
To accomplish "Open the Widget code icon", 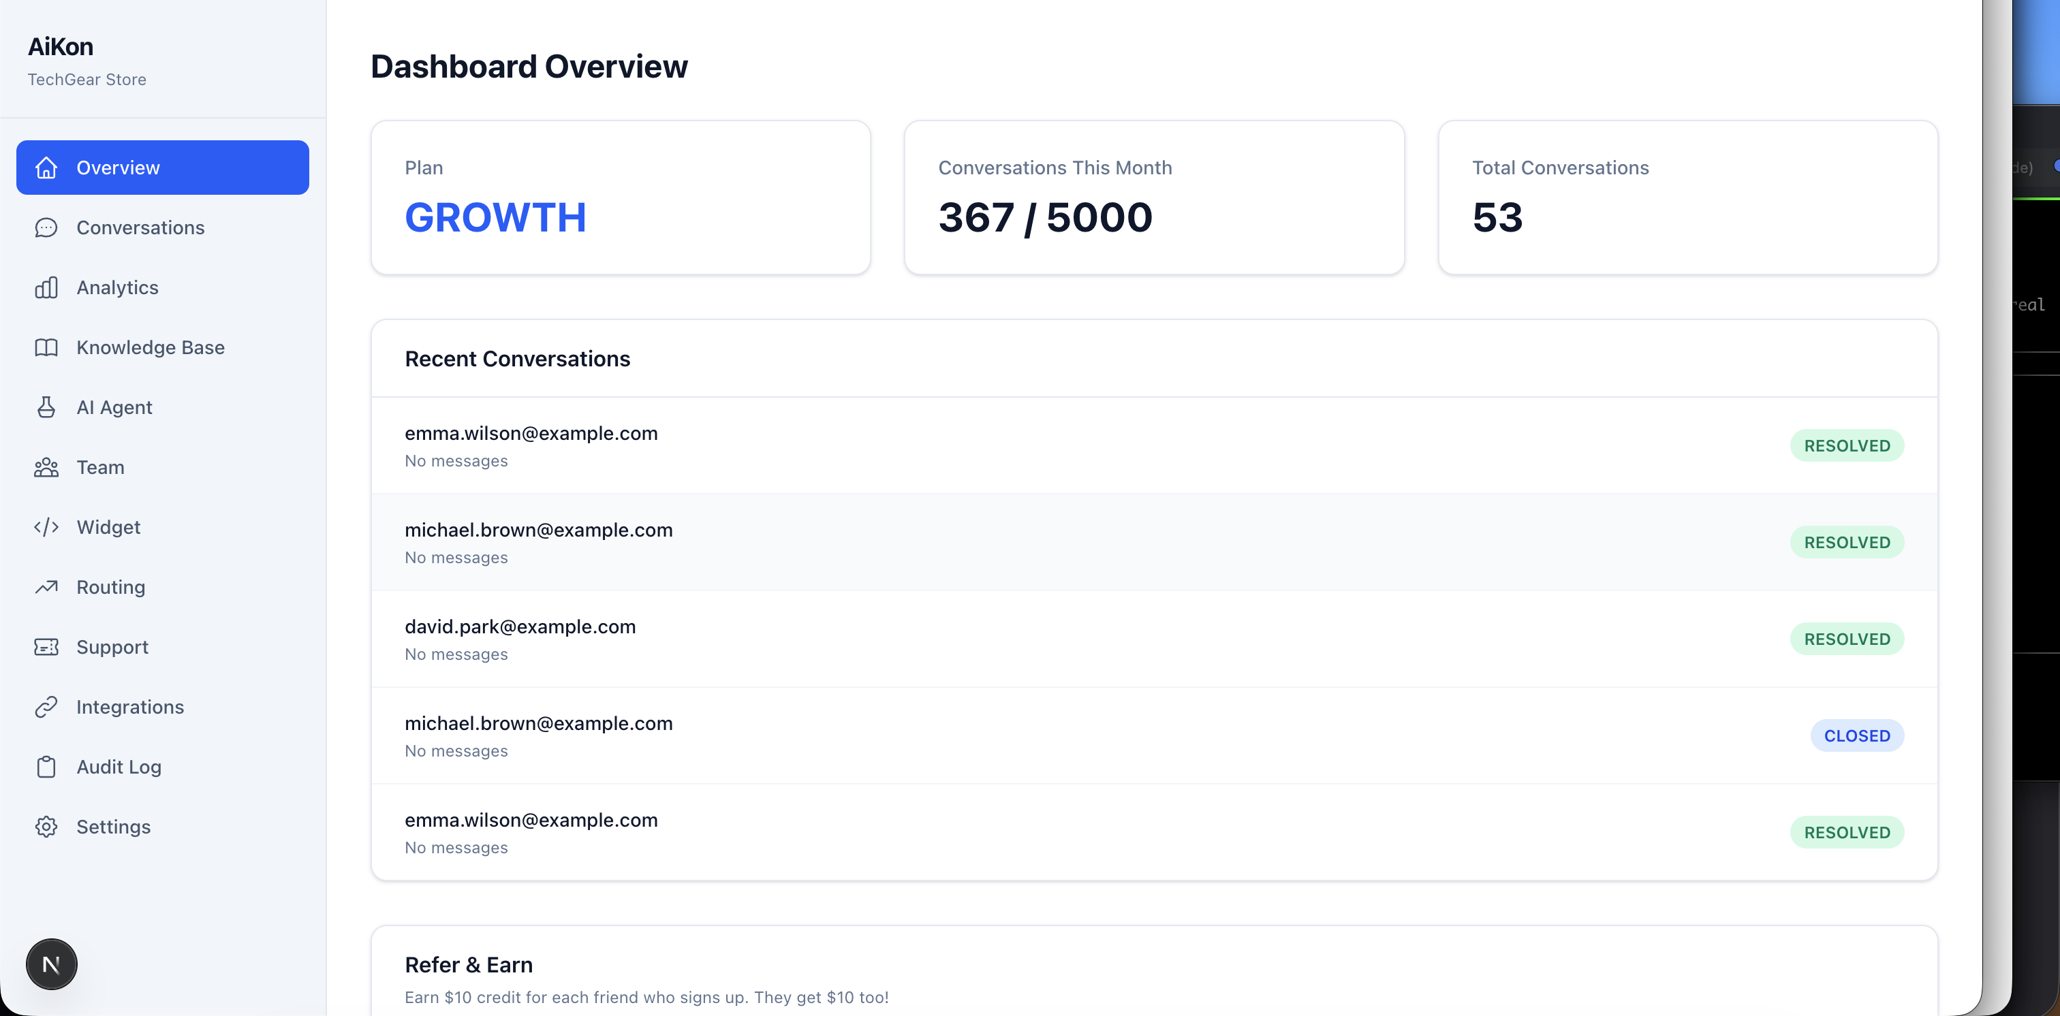I will tap(46, 527).
